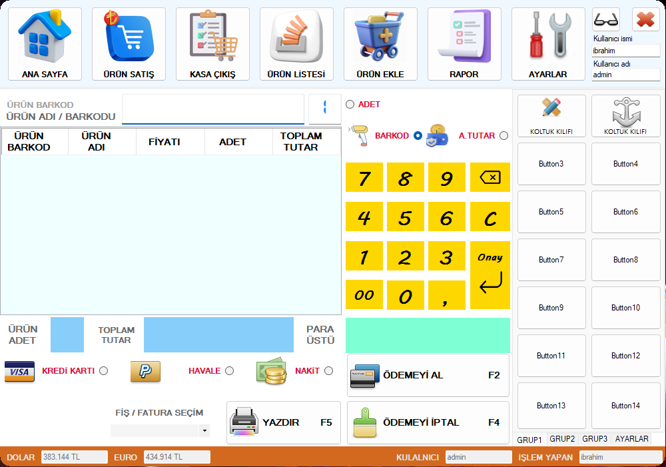This screenshot has width=666, height=467.
Task: Click the glasses icon near user info
Action: point(605,19)
